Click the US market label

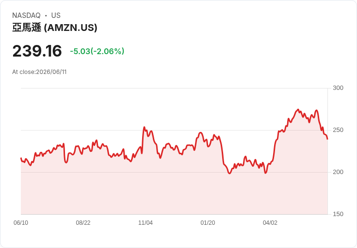(x=56, y=15)
